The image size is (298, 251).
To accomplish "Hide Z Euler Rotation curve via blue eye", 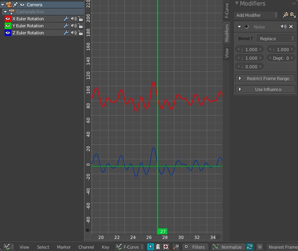I will [x=8, y=33].
